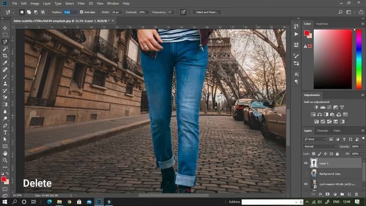
Task: Switch to the Swatches tab
Action: coord(322,24)
